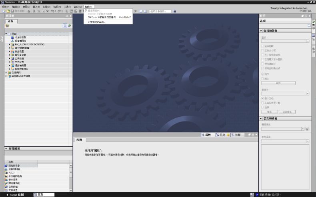Enable the 全字匹配 whole-word checkbox

coord(262,46)
